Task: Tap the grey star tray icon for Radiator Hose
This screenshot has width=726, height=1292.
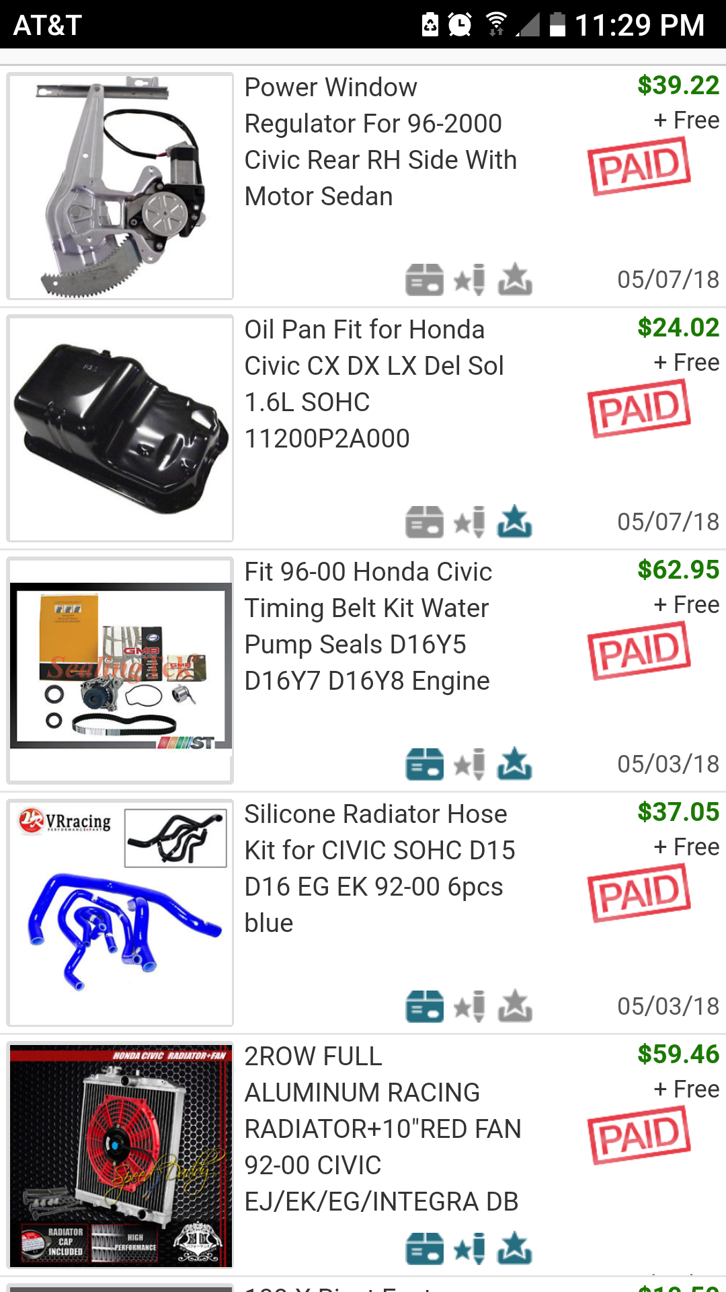Action: 515,1006
